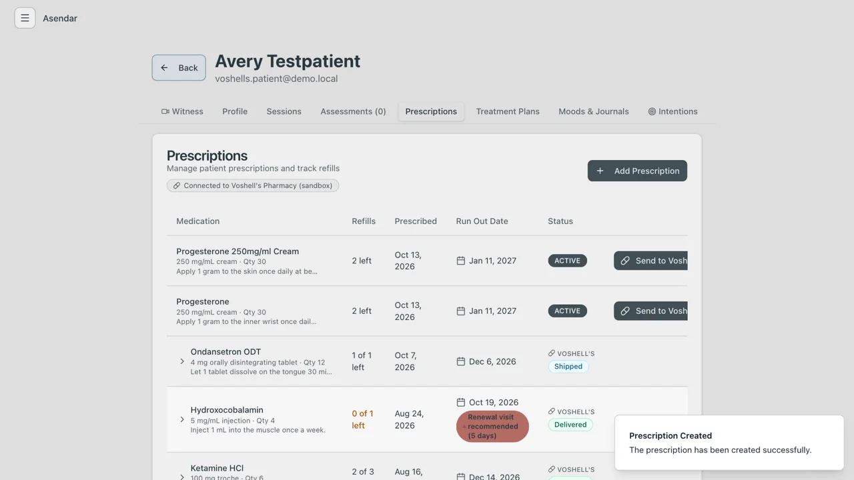Click the Medication column header
Viewport: 854px width, 480px height.
tap(198, 221)
